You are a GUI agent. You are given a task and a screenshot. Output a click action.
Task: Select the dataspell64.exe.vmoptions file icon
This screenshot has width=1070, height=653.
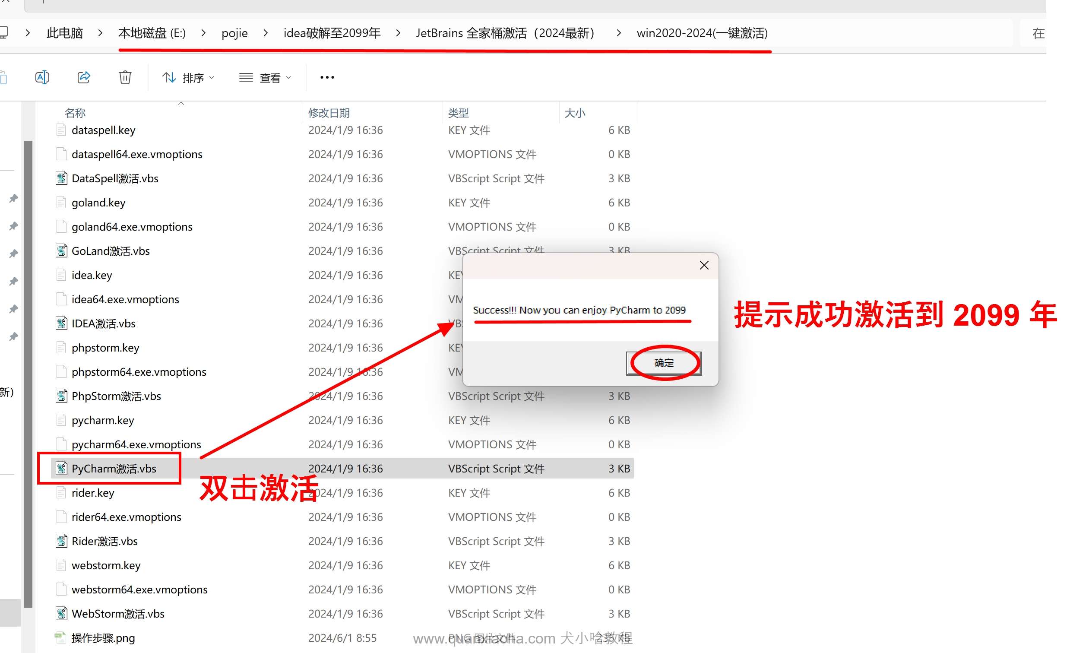tap(61, 154)
